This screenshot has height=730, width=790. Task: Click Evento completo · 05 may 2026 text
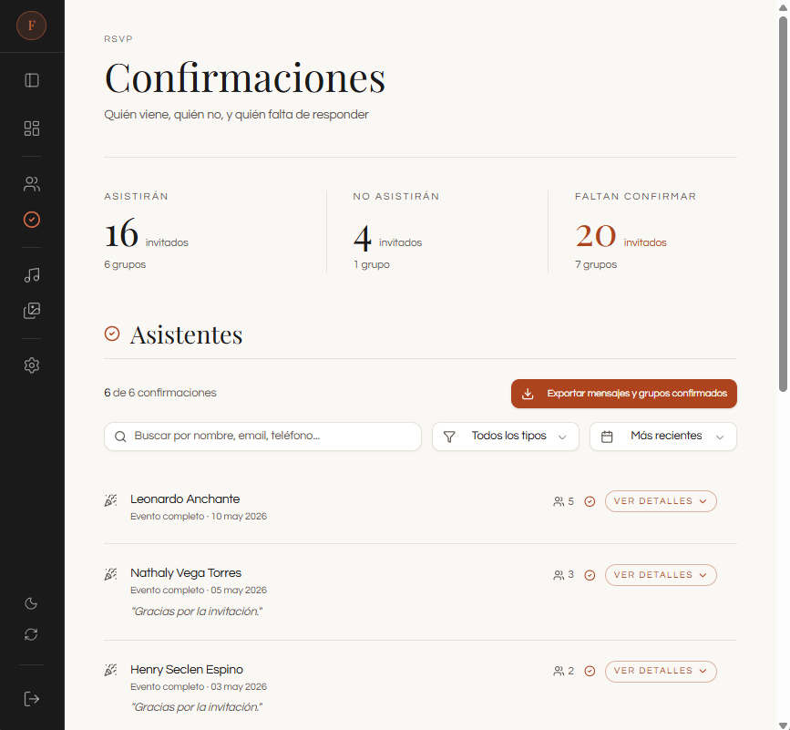tap(199, 590)
